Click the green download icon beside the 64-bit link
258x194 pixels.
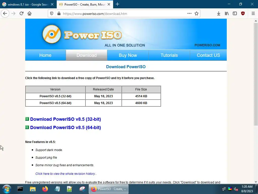[x=27, y=127]
